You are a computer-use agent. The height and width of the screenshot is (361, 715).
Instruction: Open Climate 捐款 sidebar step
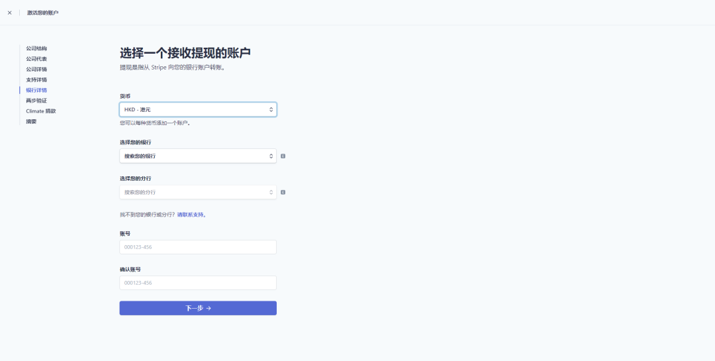41,111
